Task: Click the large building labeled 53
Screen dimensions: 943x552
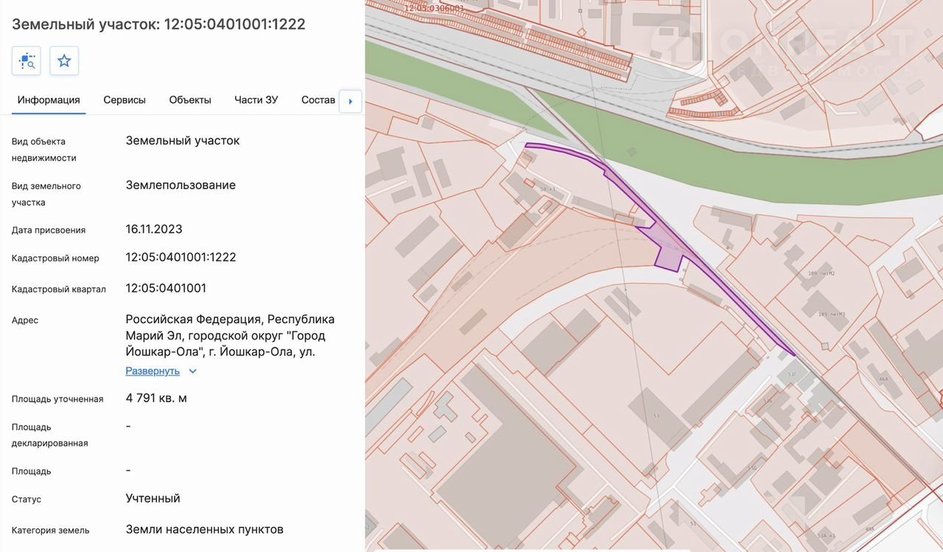Action: [x=655, y=417]
